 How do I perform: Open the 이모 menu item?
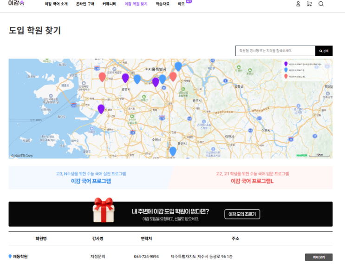pos(181,4)
